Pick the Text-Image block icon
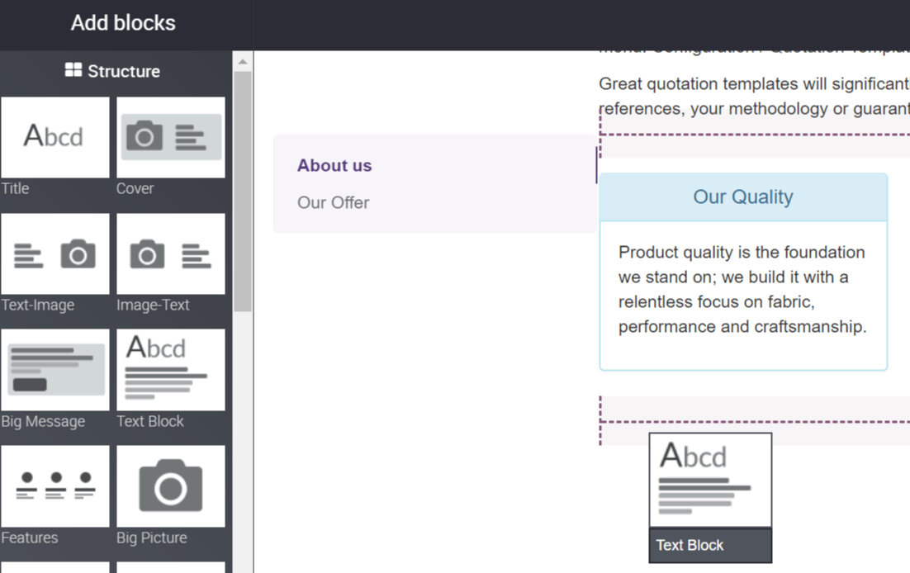 (55, 253)
